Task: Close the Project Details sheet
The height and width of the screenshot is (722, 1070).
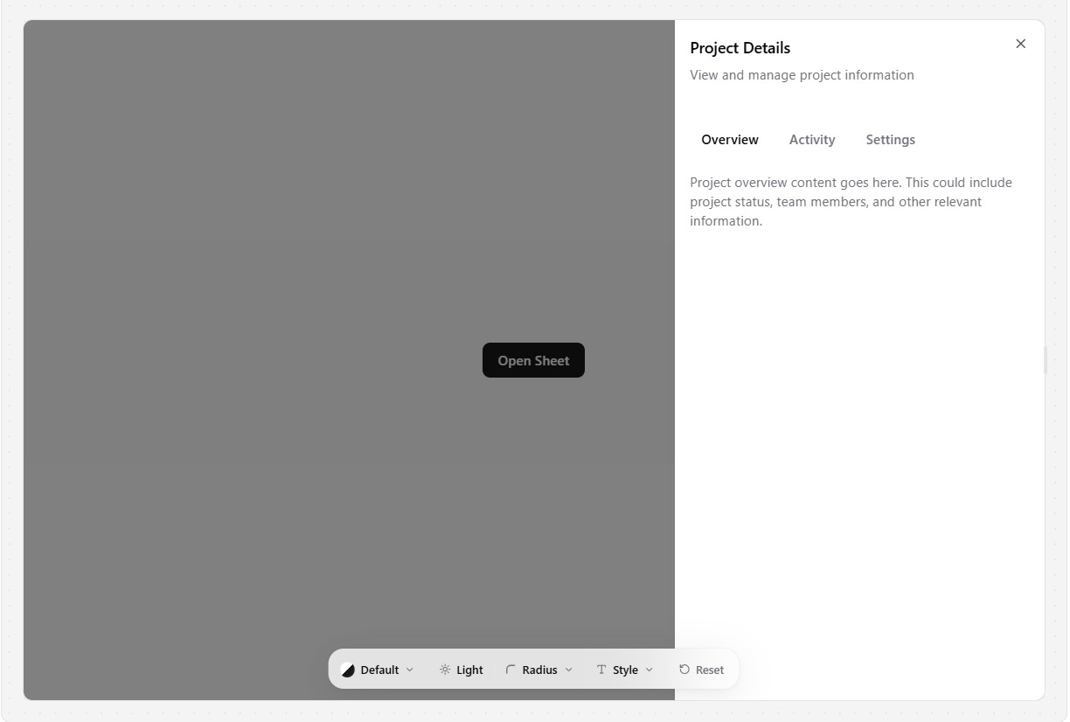Action: tap(1020, 44)
